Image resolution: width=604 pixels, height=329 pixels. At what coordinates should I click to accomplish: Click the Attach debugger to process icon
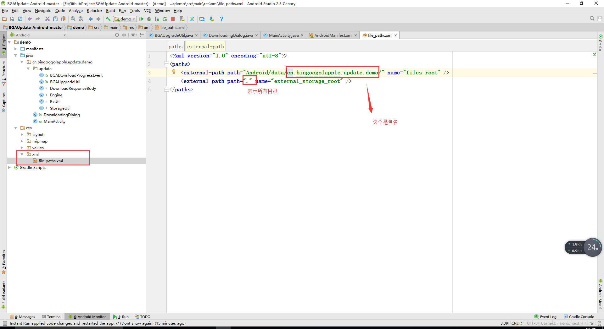157,19
